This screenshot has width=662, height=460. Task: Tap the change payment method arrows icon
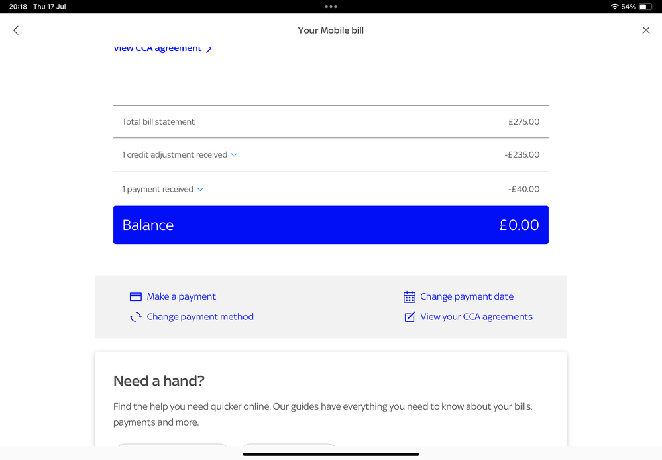[136, 317]
